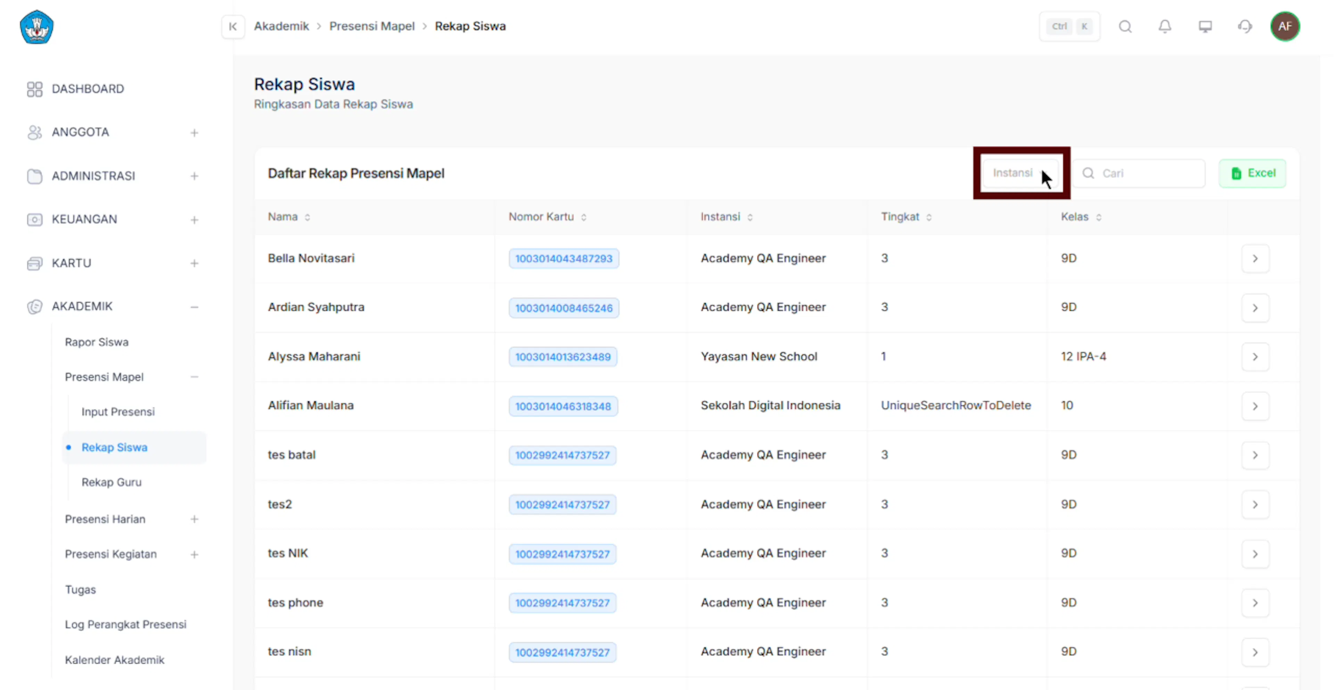Sort table by Nomor Kartu arrows
Image resolution: width=1334 pixels, height=690 pixels.
point(584,218)
